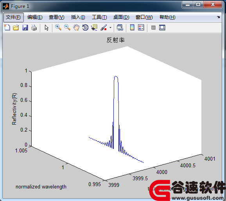Select the Pan hand tool
This screenshot has height=201, width=226.
click(x=76, y=27)
